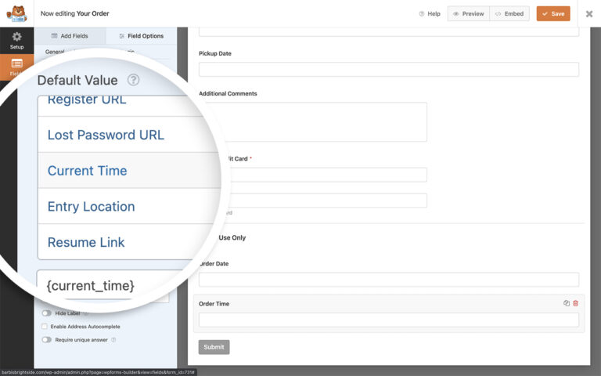Click help icon next to Require unique answer
Viewport: 601px width, 376px height.
(113, 339)
